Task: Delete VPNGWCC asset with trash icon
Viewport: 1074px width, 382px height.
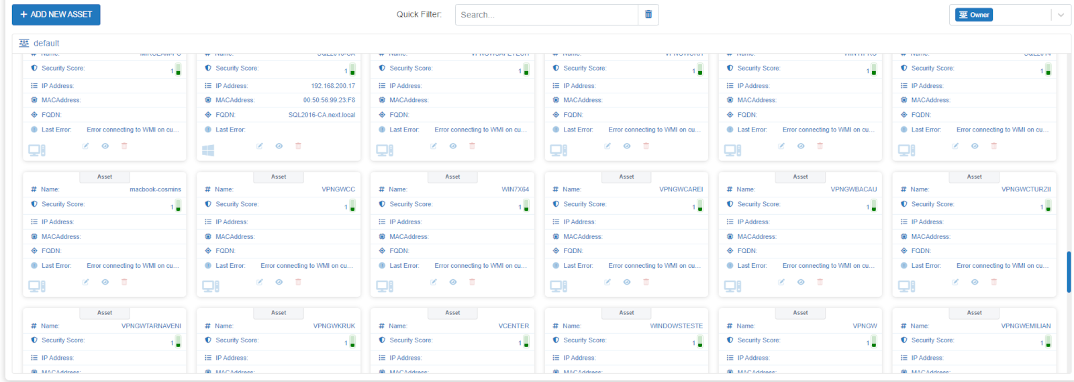Action: click(x=298, y=282)
